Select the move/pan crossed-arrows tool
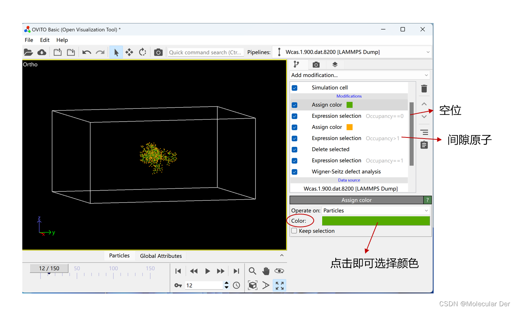Screen dimensions: 516x310 [129, 52]
